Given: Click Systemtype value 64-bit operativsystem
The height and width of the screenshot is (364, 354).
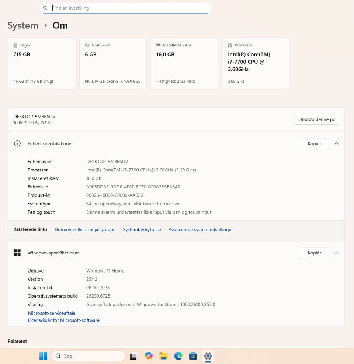Looking at the screenshot, I should [133, 204].
